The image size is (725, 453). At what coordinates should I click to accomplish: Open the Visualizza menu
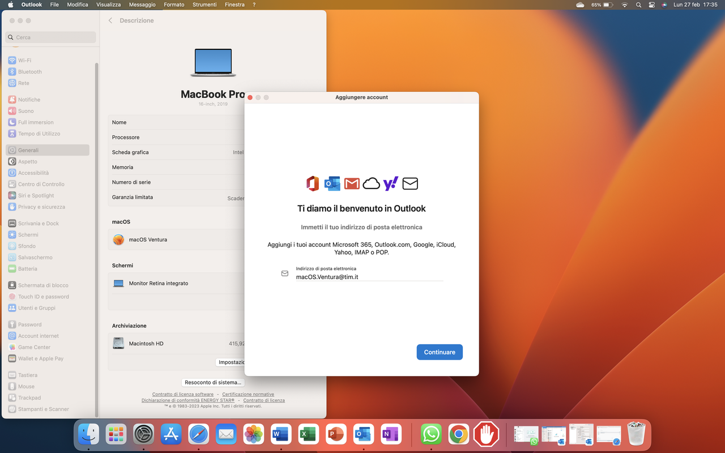(x=109, y=5)
